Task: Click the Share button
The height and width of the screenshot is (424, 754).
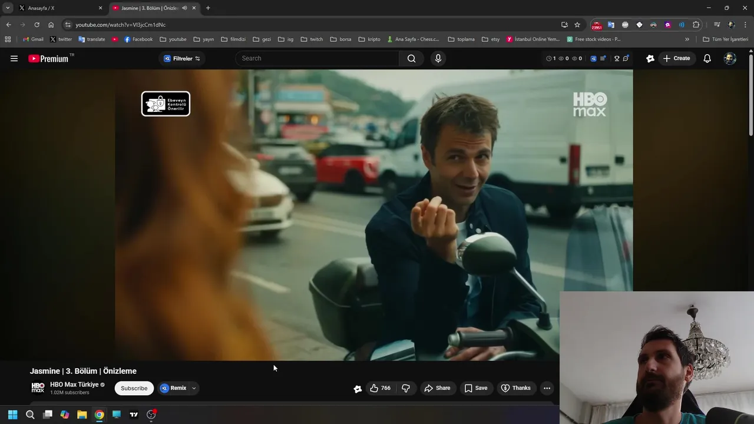Action: pos(437,388)
